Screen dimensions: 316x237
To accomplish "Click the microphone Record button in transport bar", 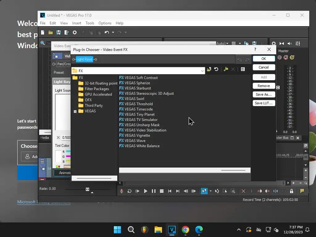I will (121, 191).
